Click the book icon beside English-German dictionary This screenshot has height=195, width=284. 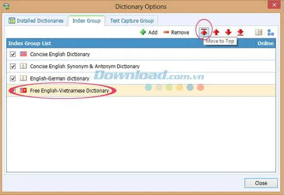pyautogui.click(x=23, y=78)
